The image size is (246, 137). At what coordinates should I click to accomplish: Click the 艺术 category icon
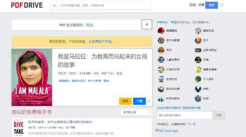(198, 40)
